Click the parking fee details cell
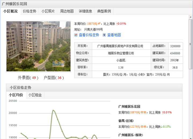Image resolution: width=193 pixels, height=139 pixels. pos(137,75)
